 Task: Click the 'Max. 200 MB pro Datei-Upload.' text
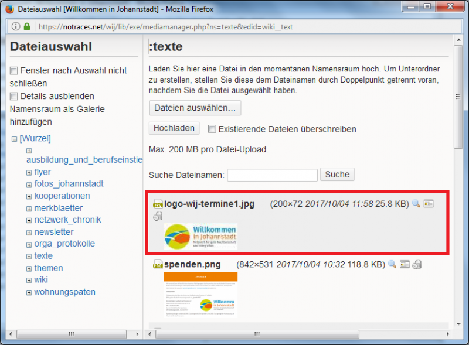pos(209,149)
